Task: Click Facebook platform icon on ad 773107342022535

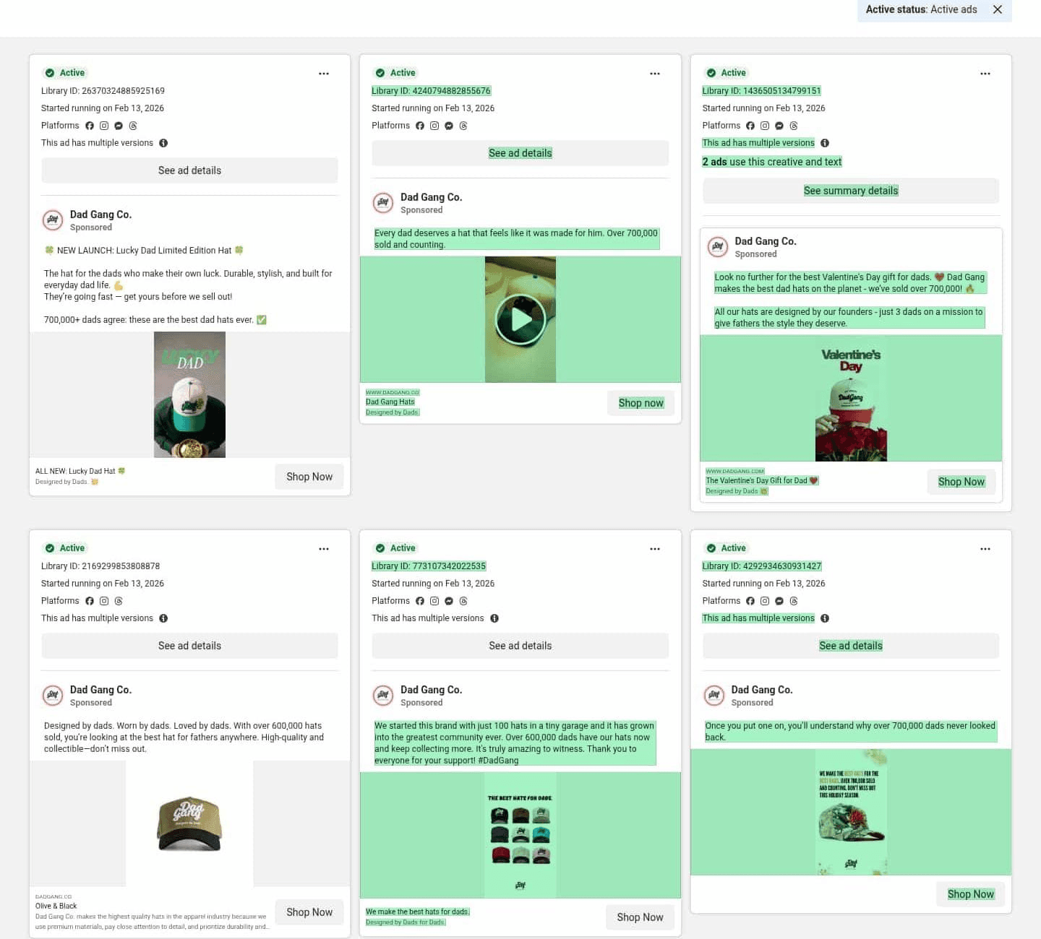Action: [420, 601]
